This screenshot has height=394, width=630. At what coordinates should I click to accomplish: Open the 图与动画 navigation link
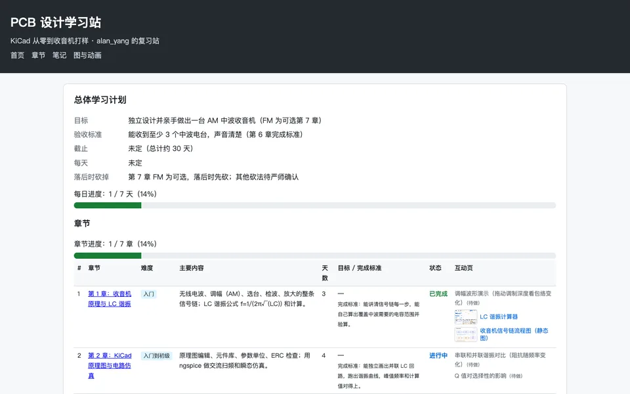[87, 55]
